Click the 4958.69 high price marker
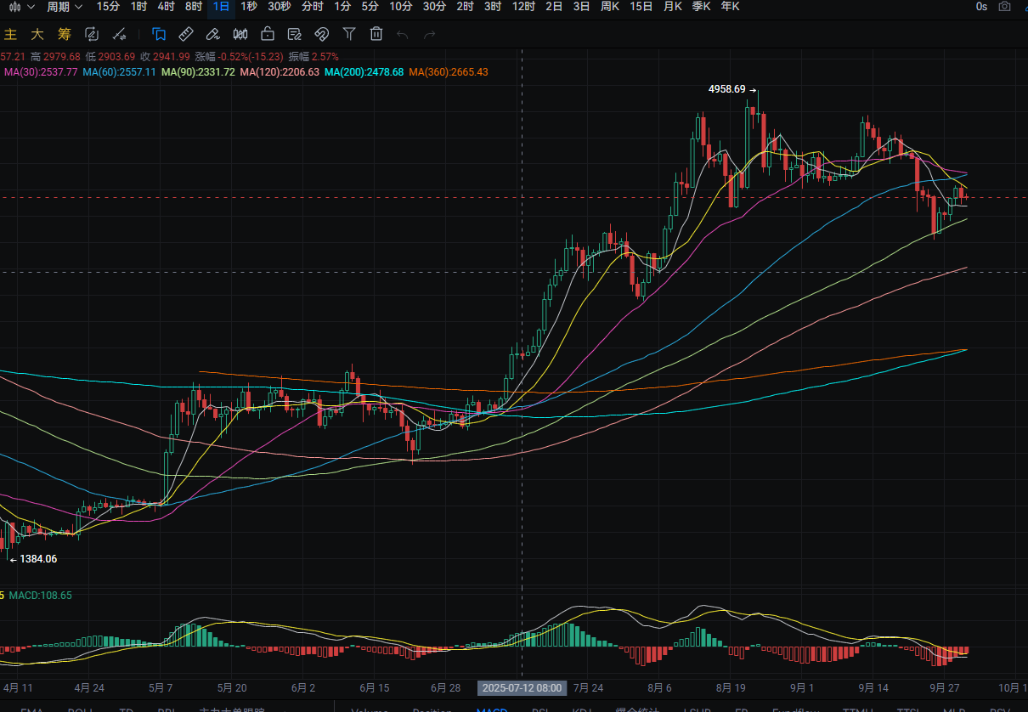 pyautogui.click(x=726, y=89)
